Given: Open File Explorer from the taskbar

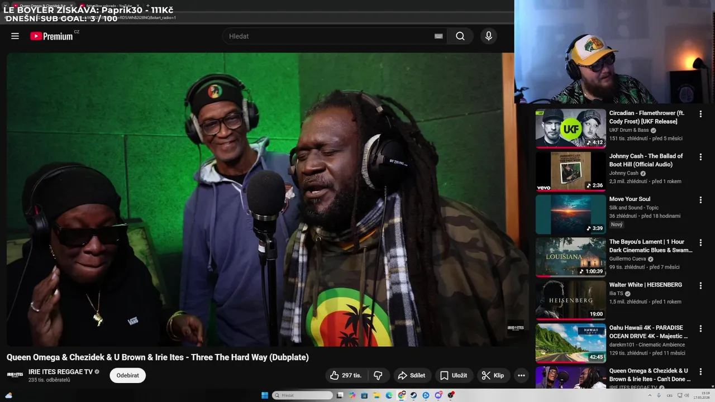Looking at the screenshot, I should (376, 395).
